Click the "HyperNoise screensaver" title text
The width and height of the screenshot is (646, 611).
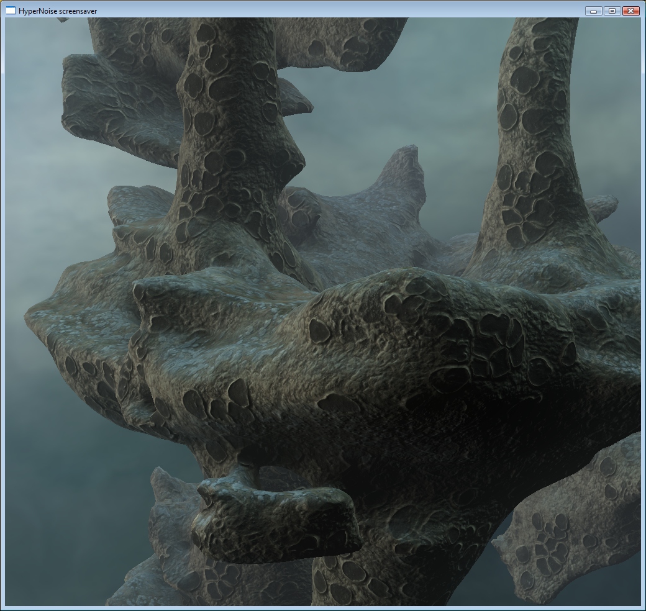(x=58, y=11)
